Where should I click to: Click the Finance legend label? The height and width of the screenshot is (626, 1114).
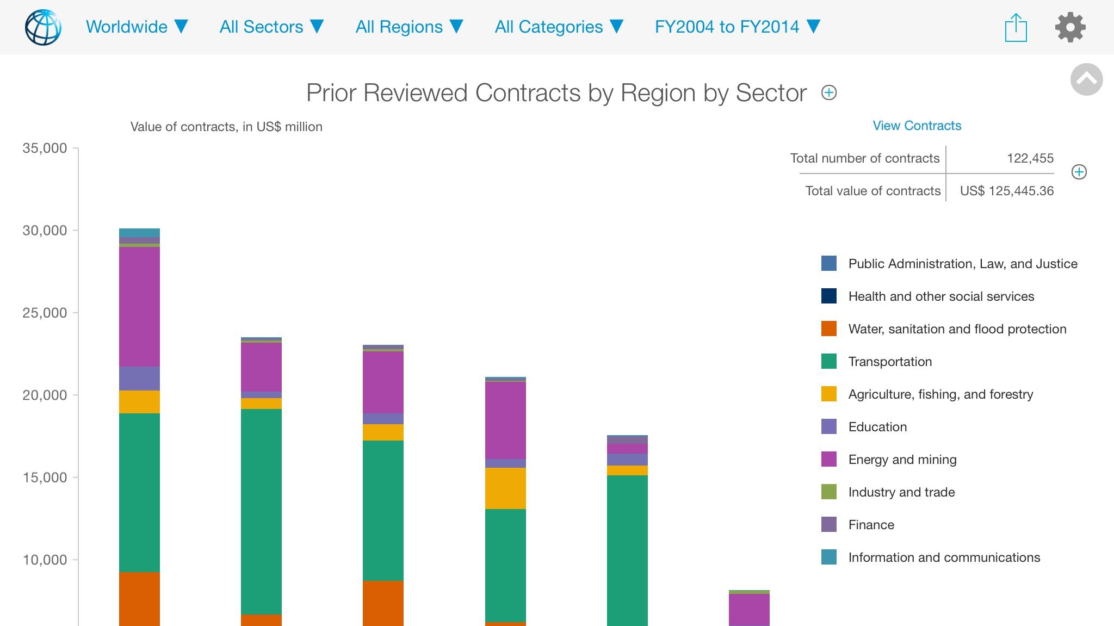(x=871, y=525)
